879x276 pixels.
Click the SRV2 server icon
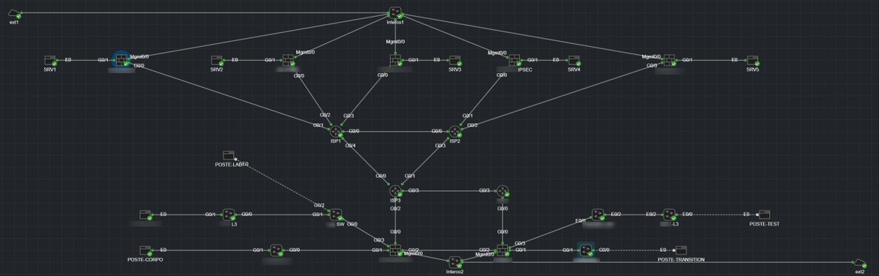click(217, 60)
